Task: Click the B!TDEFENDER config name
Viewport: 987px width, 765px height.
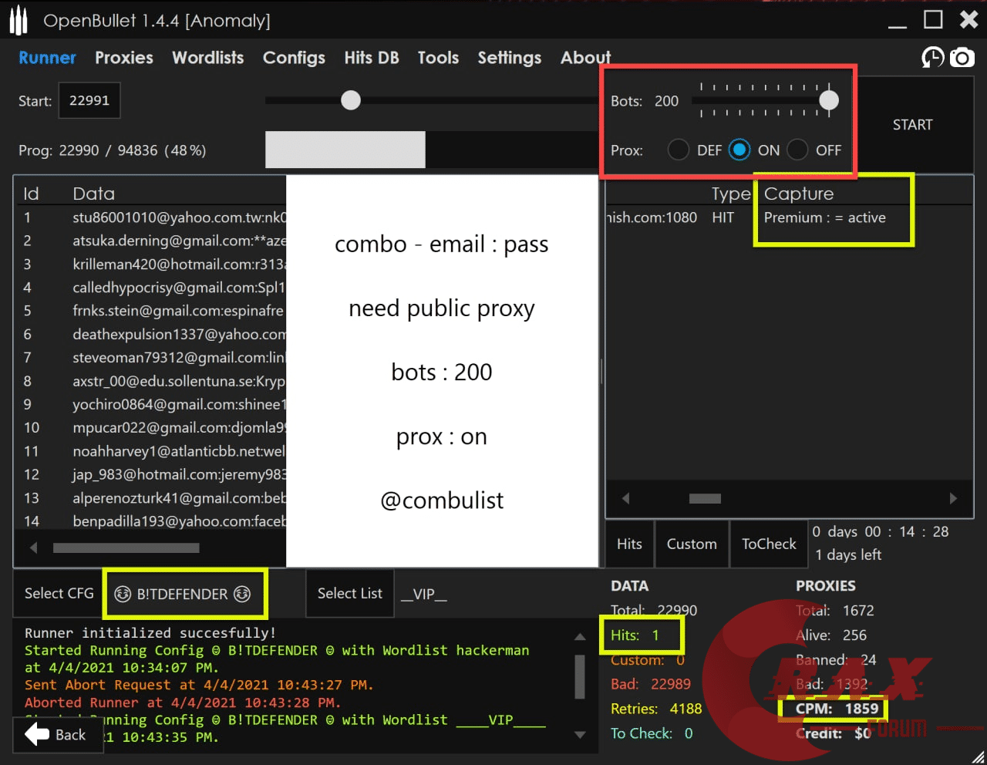Action: 183,594
